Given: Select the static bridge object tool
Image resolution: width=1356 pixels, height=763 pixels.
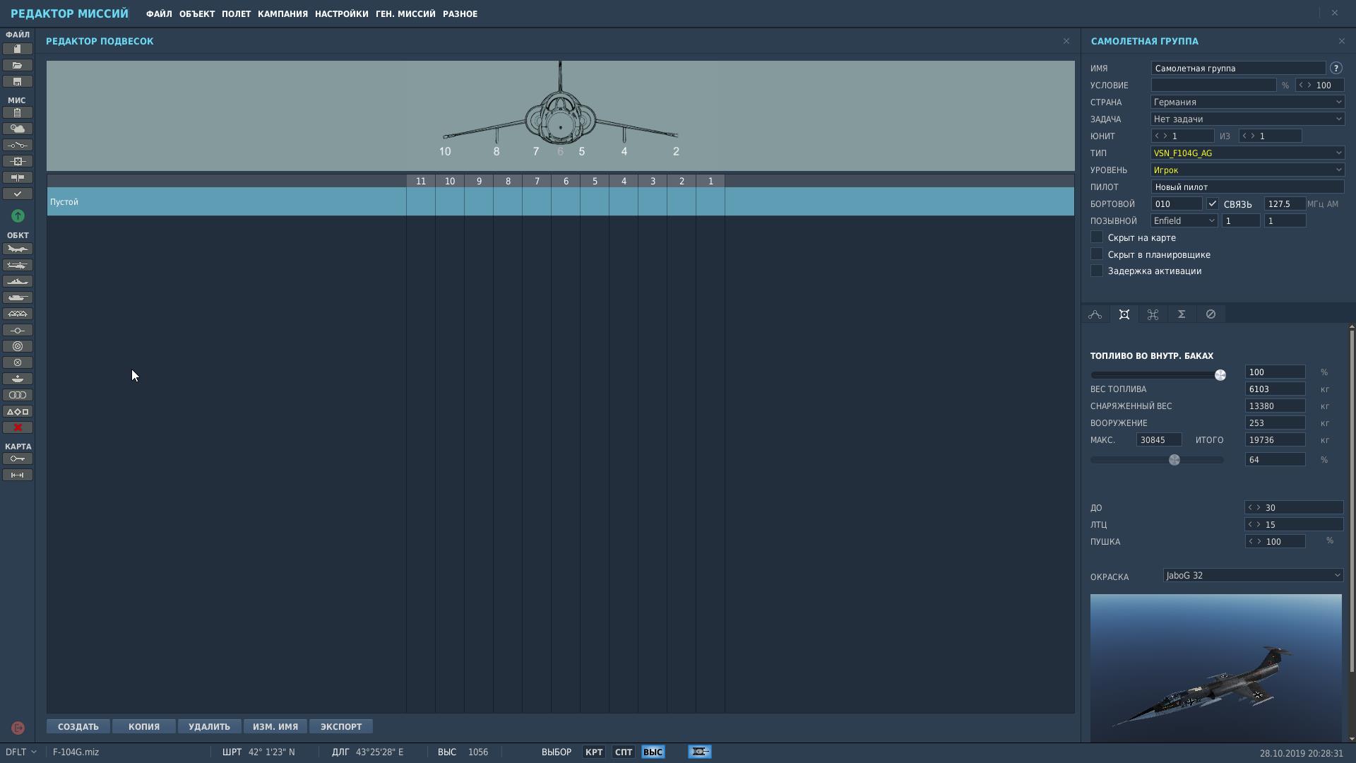Looking at the screenshot, I should click(18, 314).
